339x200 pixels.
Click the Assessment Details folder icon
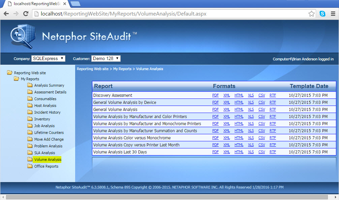tap(30, 92)
